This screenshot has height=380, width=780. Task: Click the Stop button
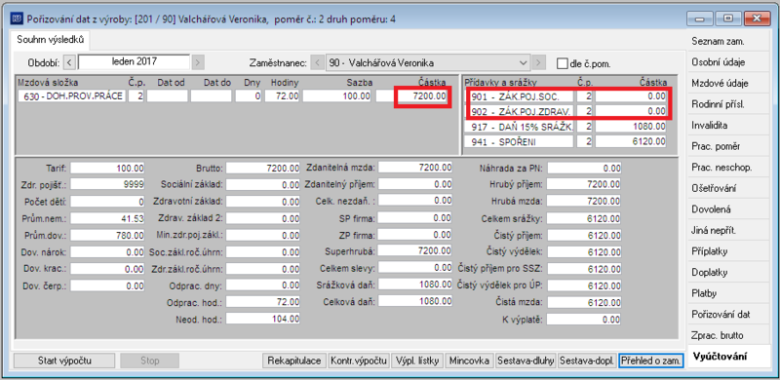tap(150, 361)
